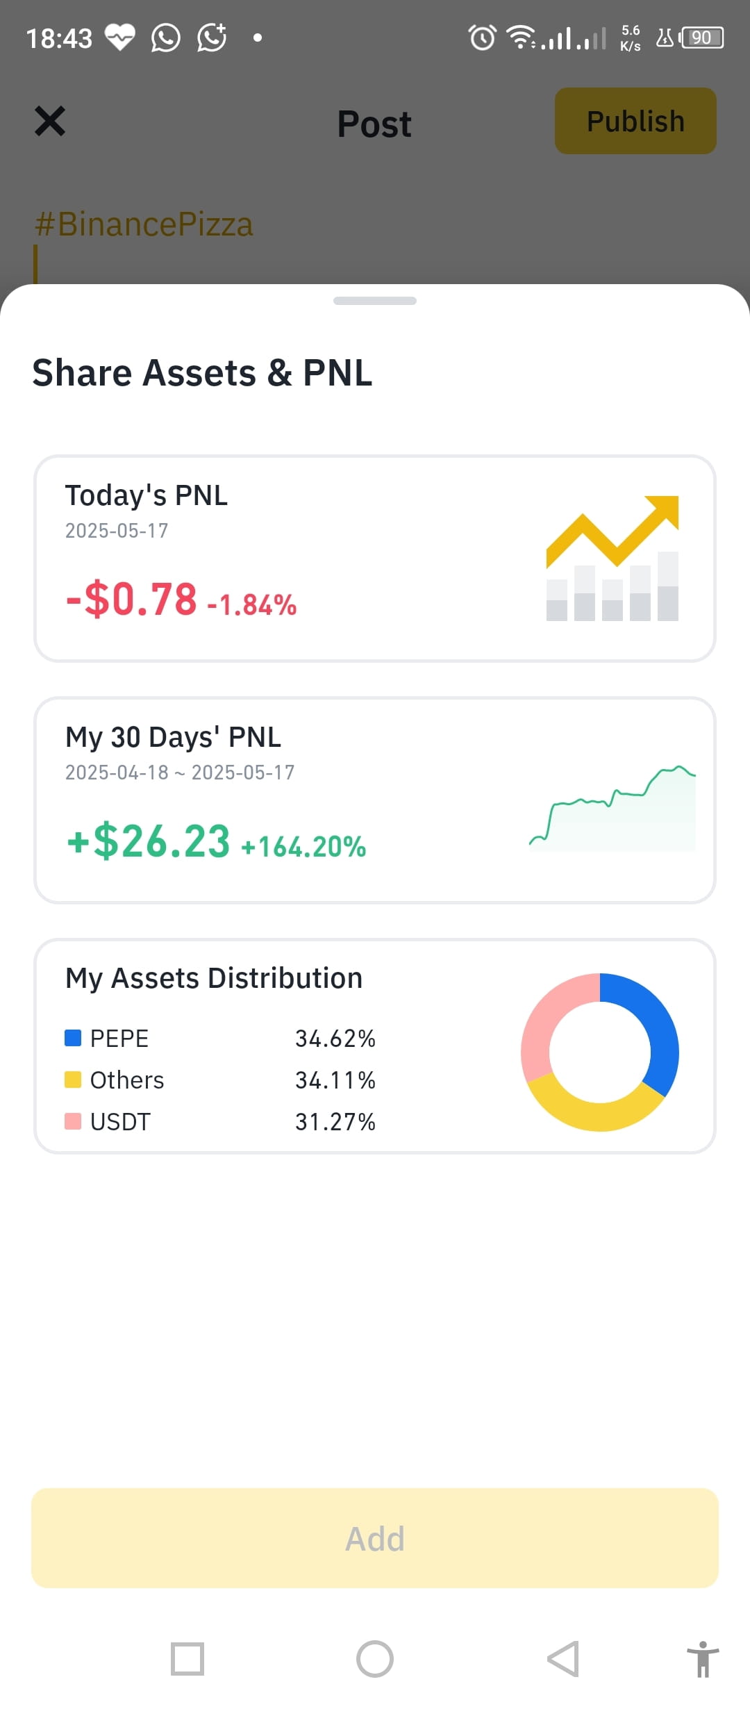
Task: Open the accessibility shortcut icon
Action: click(x=703, y=1659)
